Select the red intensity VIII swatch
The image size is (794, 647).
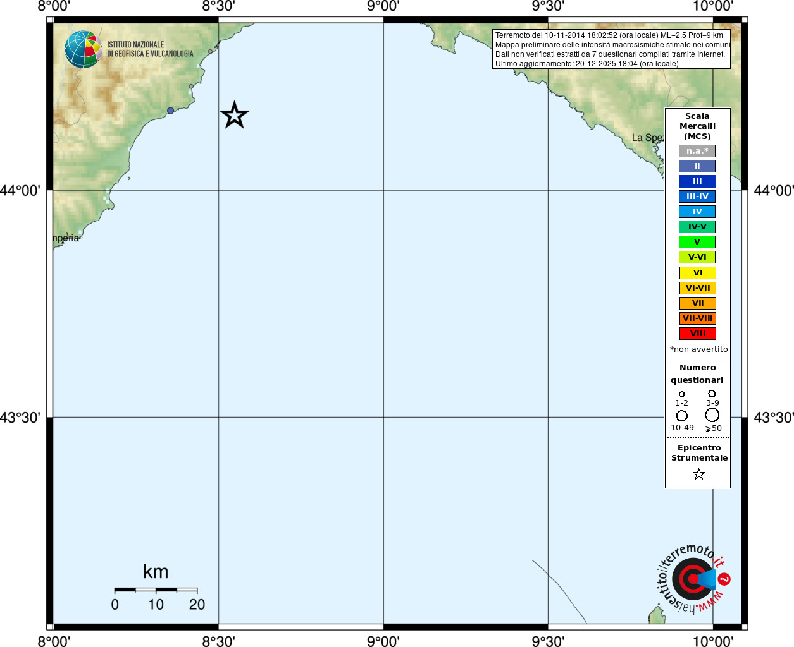pyautogui.click(x=698, y=334)
